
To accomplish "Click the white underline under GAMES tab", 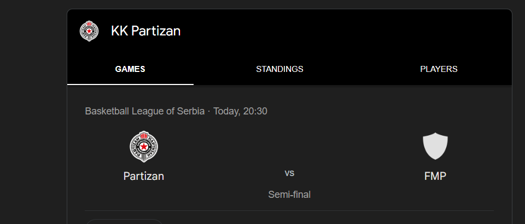I will pos(130,84).
